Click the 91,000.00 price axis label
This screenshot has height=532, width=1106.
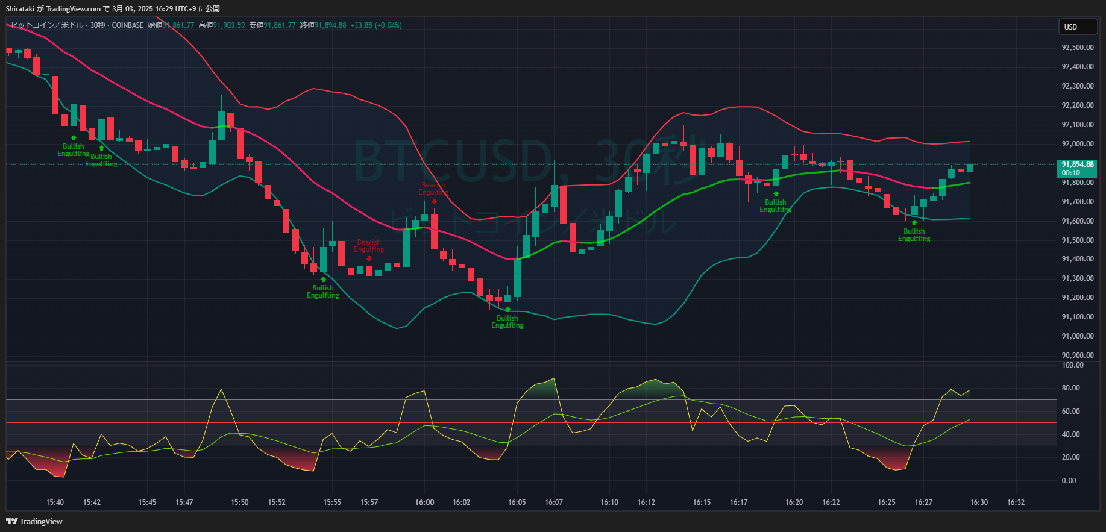1078,336
